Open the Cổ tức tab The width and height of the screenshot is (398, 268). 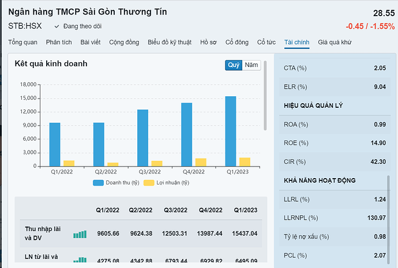pos(266,42)
